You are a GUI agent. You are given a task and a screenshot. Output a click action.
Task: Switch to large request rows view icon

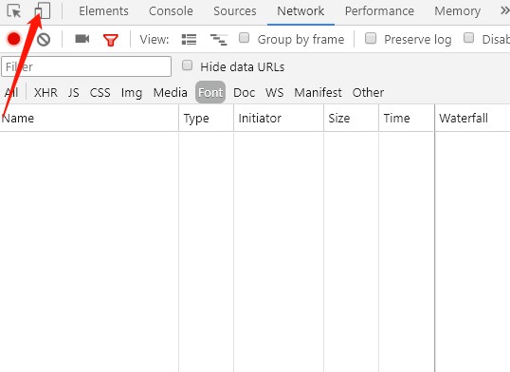point(189,40)
